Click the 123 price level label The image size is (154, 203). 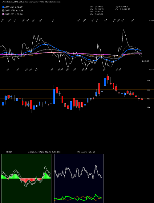(148, 81)
